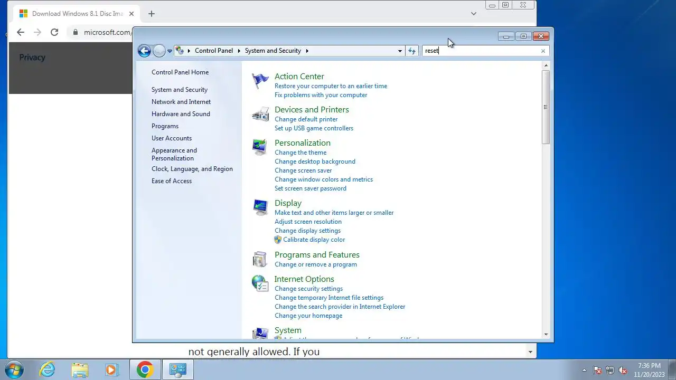Open Appearance and Personalization category
Viewport: 676px width, 380px height.
click(x=174, y=154)
